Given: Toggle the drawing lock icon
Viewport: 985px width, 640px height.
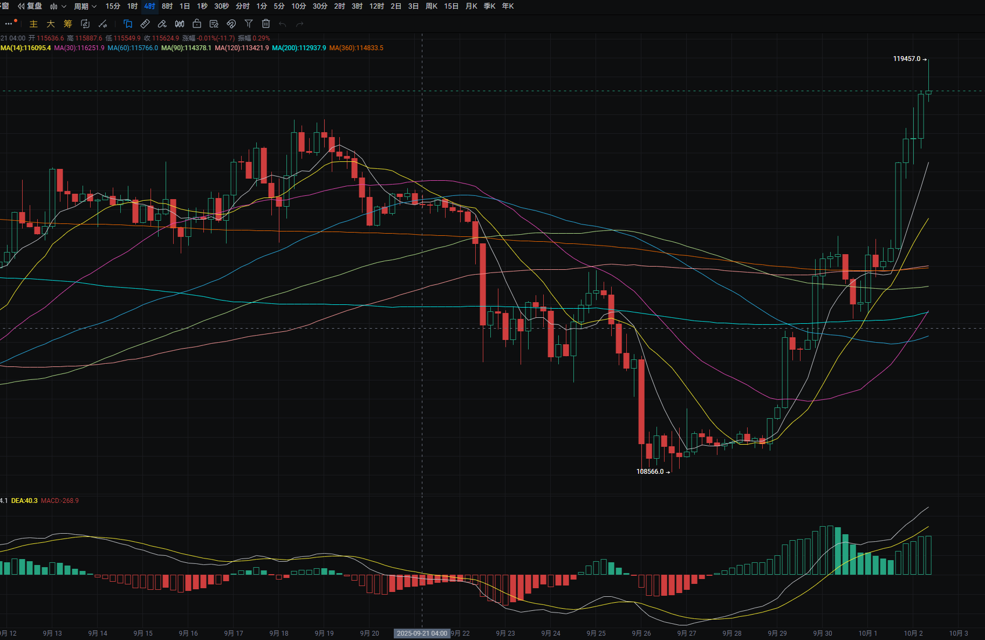Looking at the screenshot, I should [197, 24].
